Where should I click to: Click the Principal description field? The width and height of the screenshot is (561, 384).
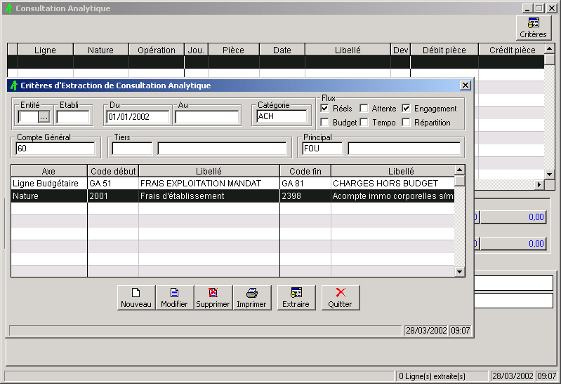[404, 149]
